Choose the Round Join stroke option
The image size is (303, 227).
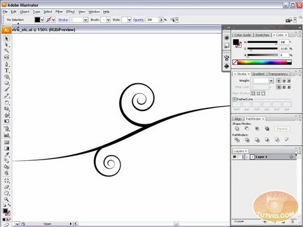point(284,87)
